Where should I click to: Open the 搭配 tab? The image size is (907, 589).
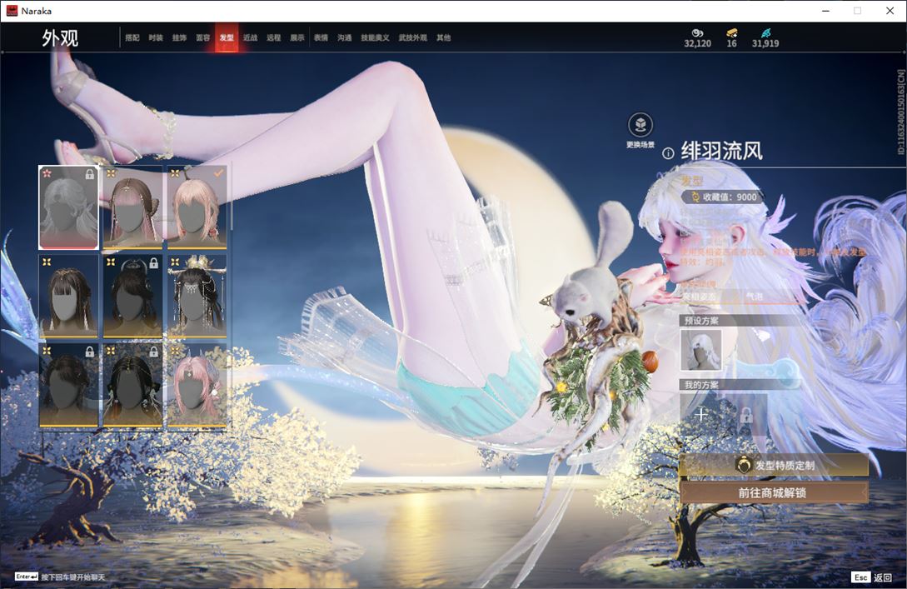click(x=132, y=37)
